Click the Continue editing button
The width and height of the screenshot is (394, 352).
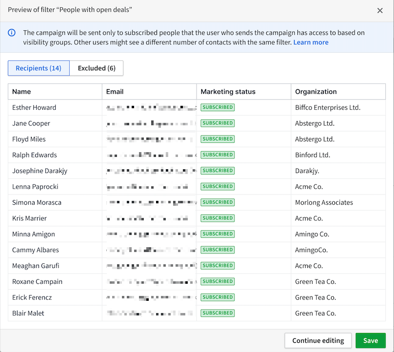pyautogui.click(x=318, y=340)
